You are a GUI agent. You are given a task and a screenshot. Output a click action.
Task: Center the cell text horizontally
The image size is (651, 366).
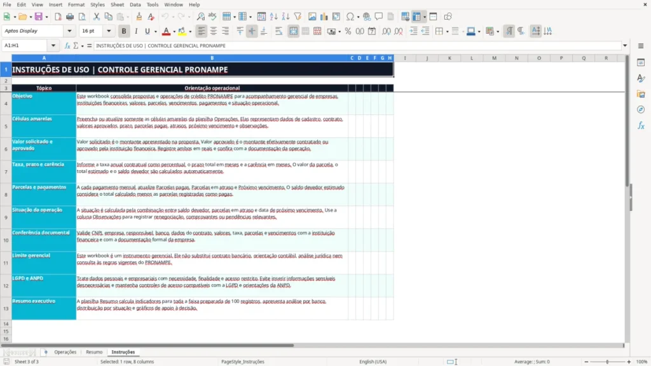[x=214, y=31]
